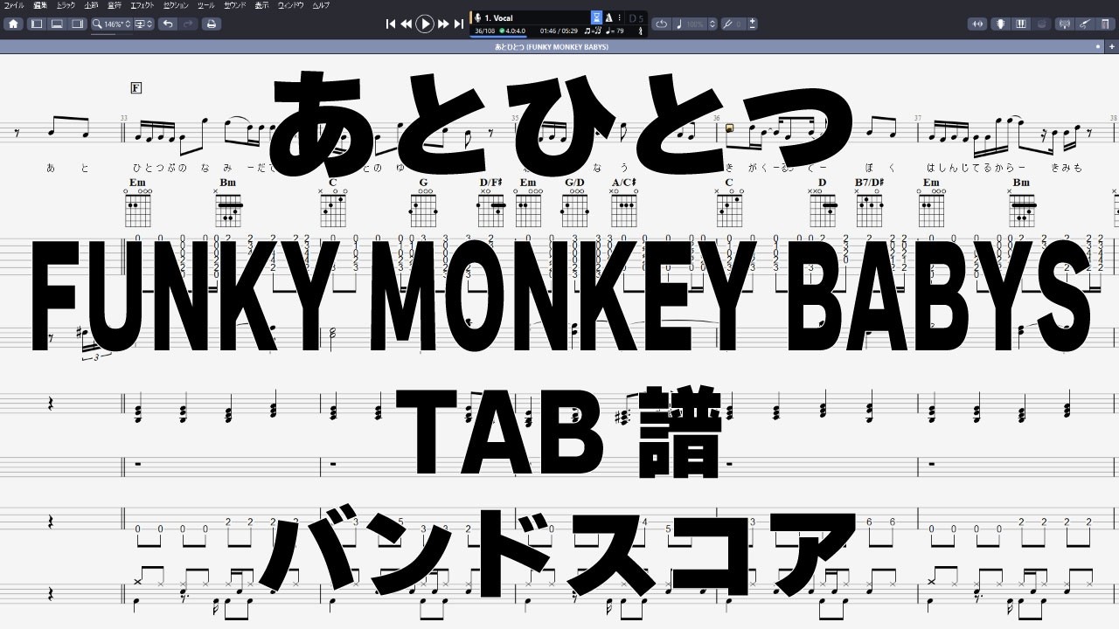The image size is (1119, 629).
Task: Open the screen layout mode dropdown
Action: (144, 24)
